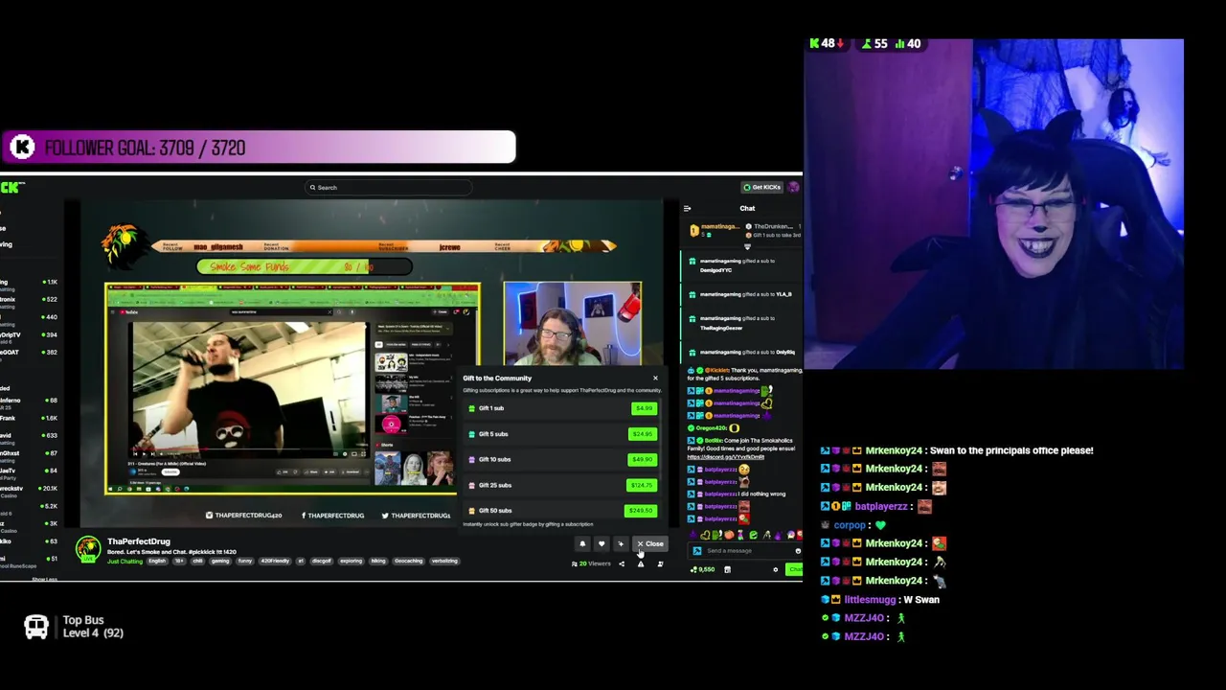The height and width of the screenshot is (690, 1226).
Task: Choose the $49.90 Gift 10 subs button
Action: [643, 459]
